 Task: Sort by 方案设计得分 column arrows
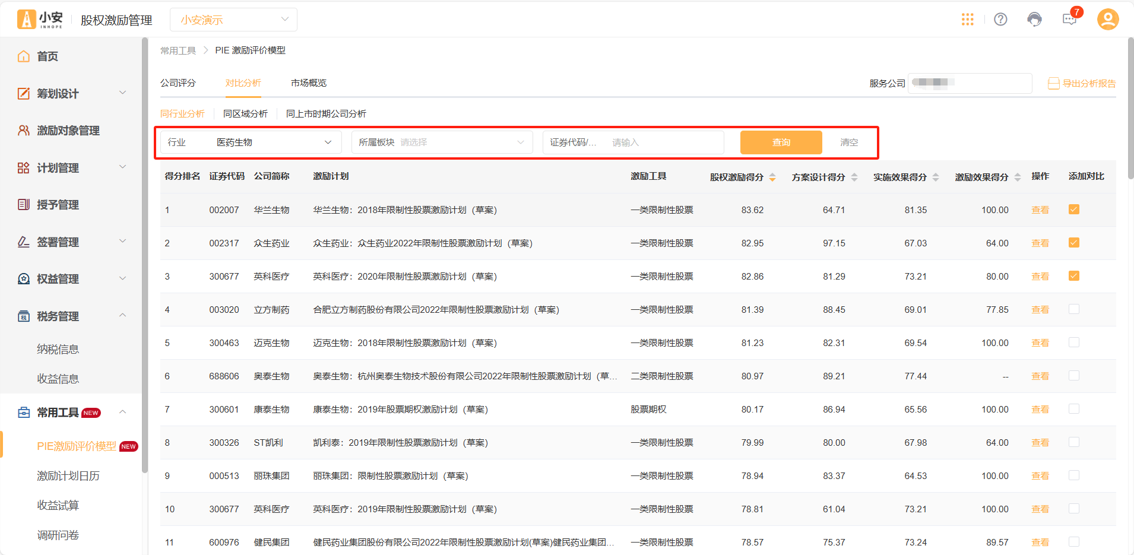tap(854, 177)
